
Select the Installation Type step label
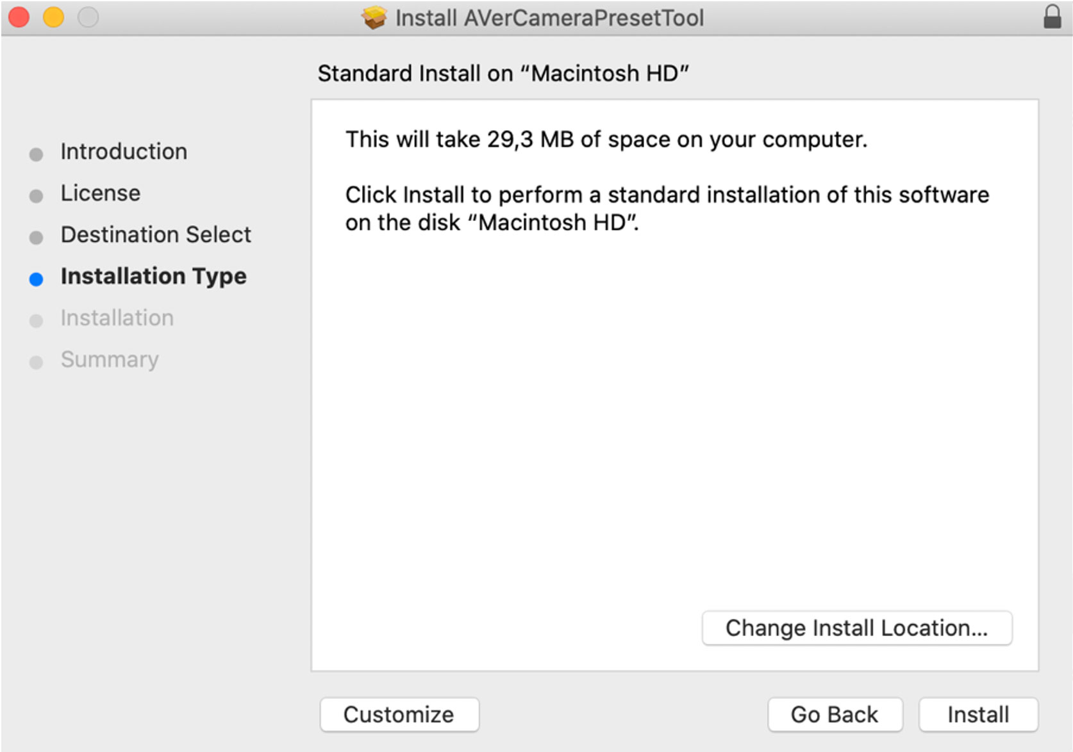(154, 277)
